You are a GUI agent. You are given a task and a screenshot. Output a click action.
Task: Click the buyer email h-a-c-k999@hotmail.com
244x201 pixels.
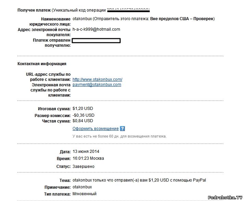(x=96, y=29)
